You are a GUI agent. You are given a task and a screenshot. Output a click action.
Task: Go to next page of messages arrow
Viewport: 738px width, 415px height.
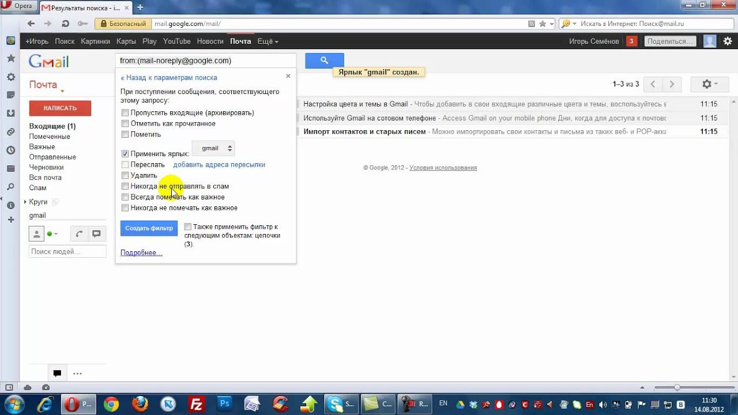pyautogui.click(x=672, y=84)
